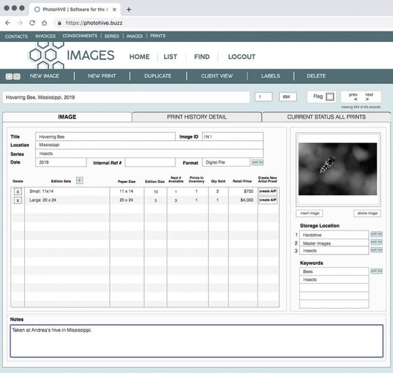Open the Current Status All Prints tab
This screenshot has height=373, width=393.
(x=326, y=117)
